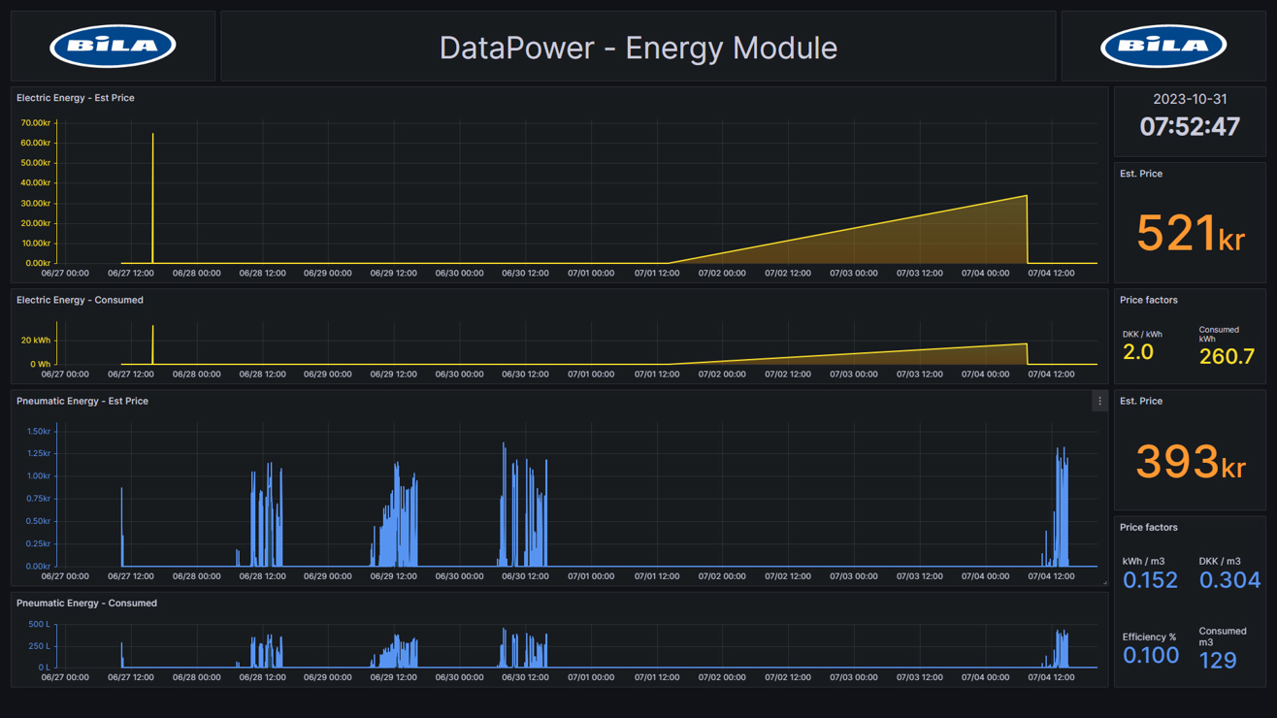Click the DataPower - Energy Module dashboard title
Image resolution: width=1277 pixels, height=718 pixels.
tap(638, 47)
